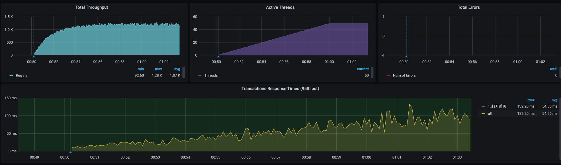Open Transactions Response Times panel title menu
This screenshot has width=561, height=165.
click(280, 89)
